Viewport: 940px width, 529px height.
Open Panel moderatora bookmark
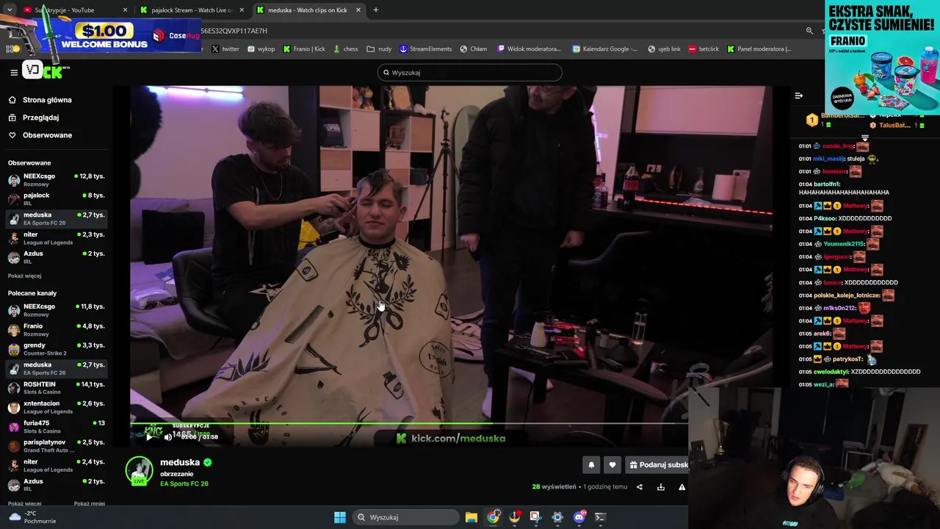(x=759, y=49)
